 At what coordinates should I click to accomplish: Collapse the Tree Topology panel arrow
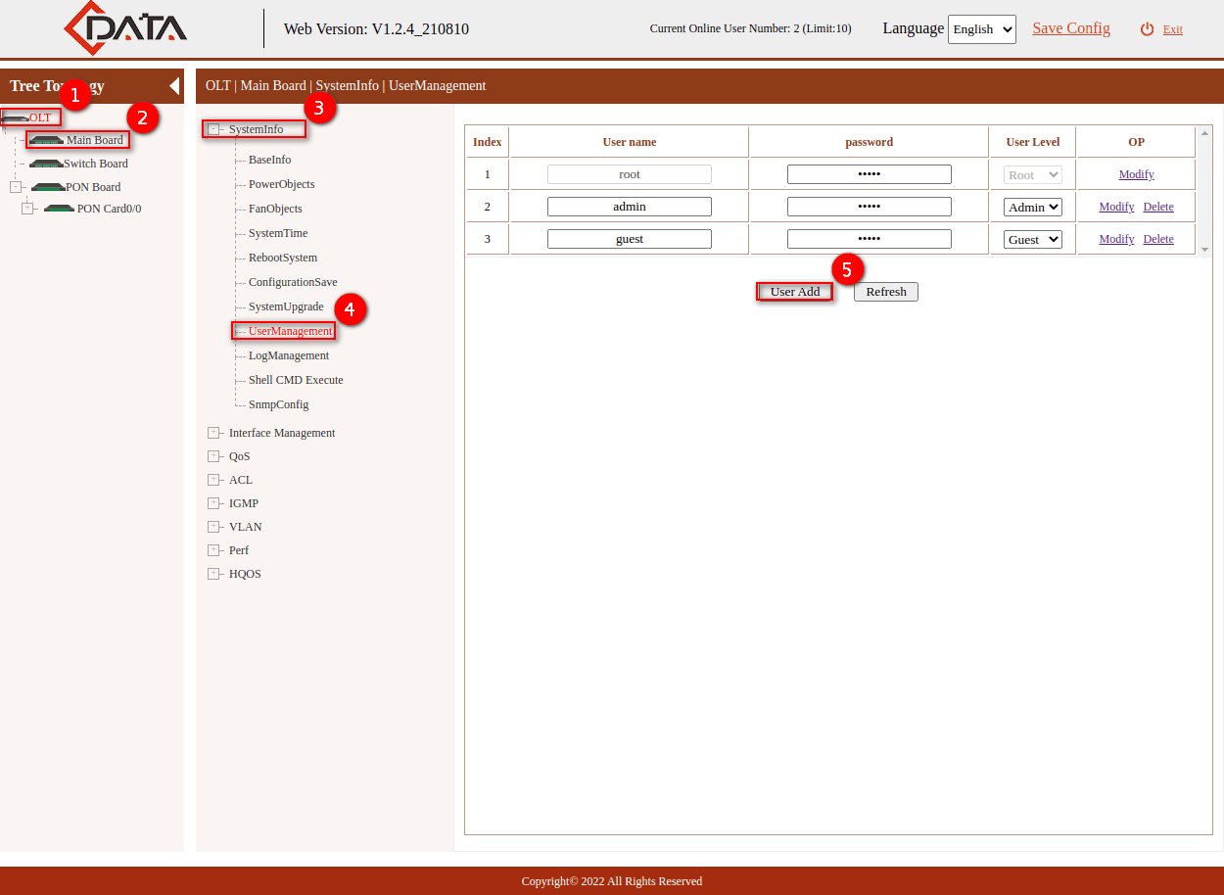coord(174,86)
